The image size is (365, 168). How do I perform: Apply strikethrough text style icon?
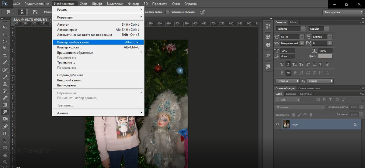(327, 64)
